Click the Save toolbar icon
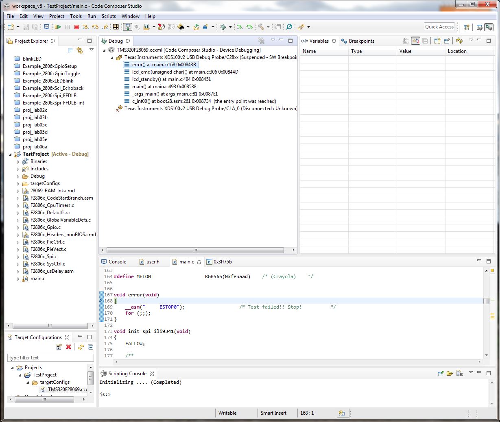The image size is (500, 422). tap(26, 27)
